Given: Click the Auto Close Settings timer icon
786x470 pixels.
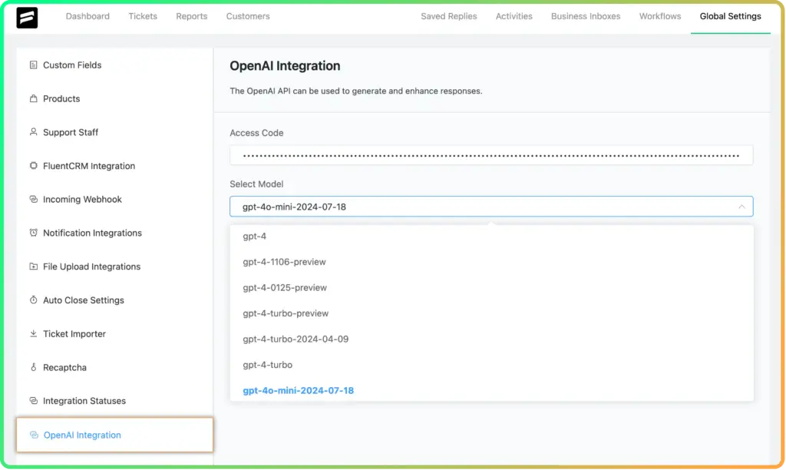Looking at the screenshot, I should (34, 300).
